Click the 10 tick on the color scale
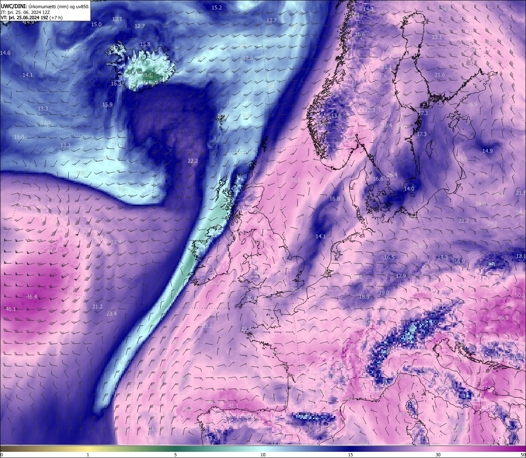The width and height of the screenshot is (526, 458). (263, 455)
